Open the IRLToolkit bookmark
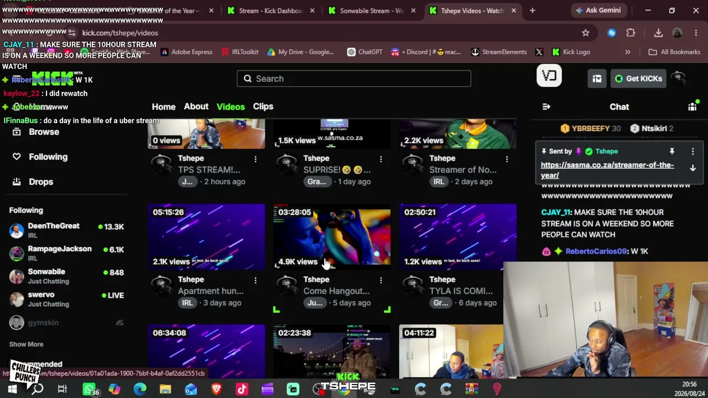Image resolution: width=708 pixels, height=398 pixels. [x=240, y=52]
